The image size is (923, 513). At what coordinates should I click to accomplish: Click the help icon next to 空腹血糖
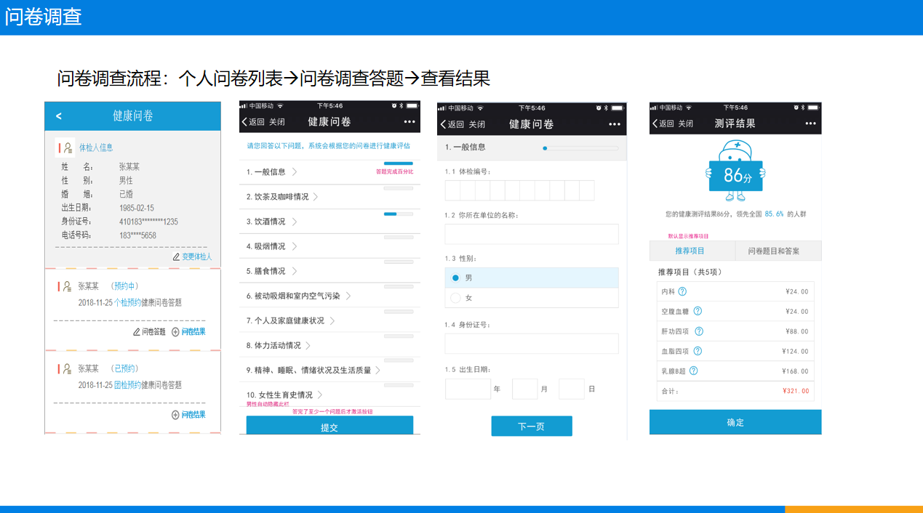698,311
